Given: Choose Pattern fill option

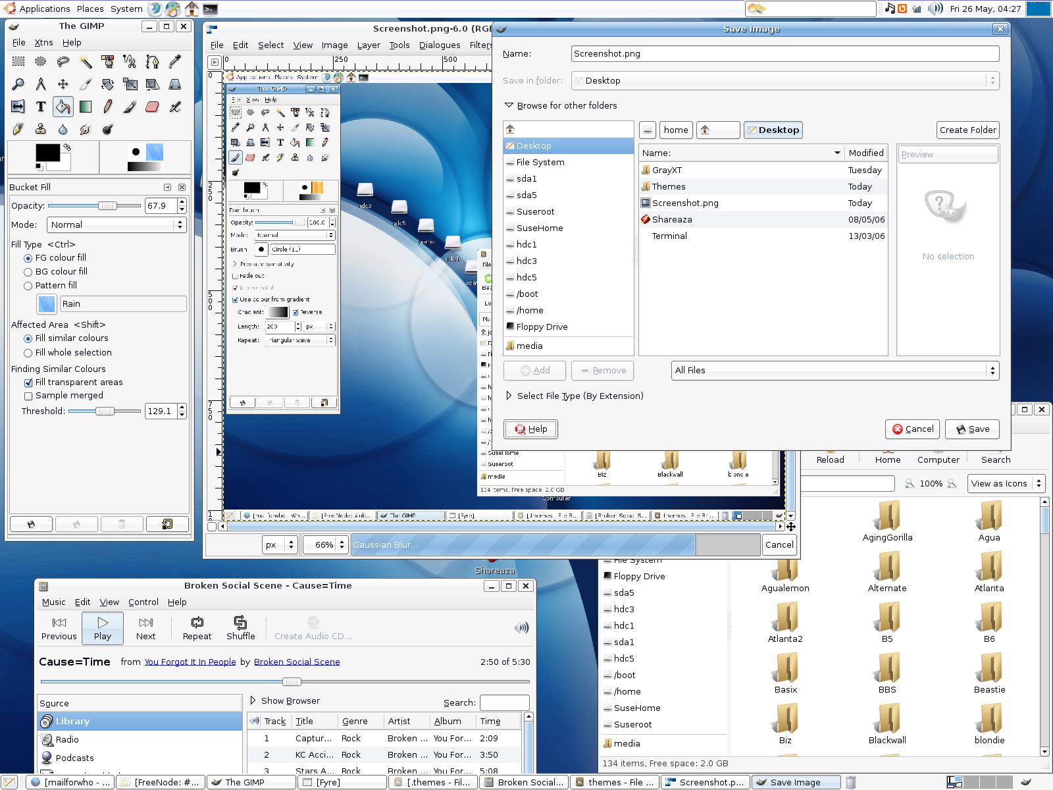Looking at the screenshot, I should click(50, 286).
